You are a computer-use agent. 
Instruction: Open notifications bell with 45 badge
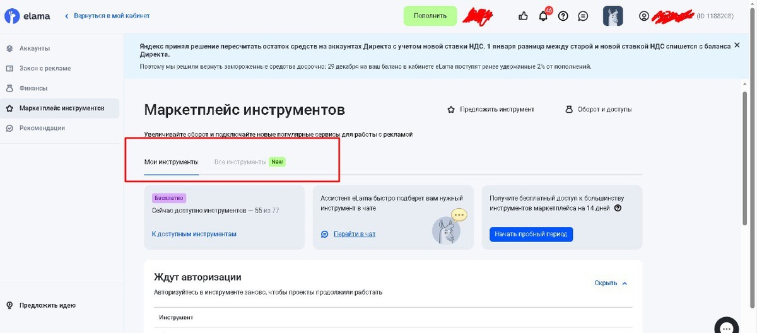coord(544,15)
